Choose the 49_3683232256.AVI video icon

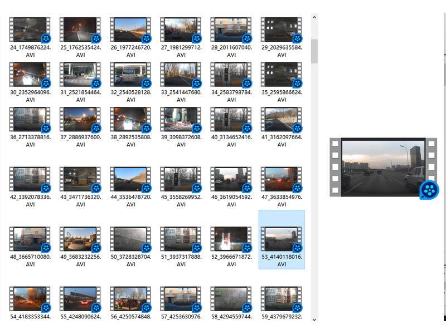click(x=80, y=239)
